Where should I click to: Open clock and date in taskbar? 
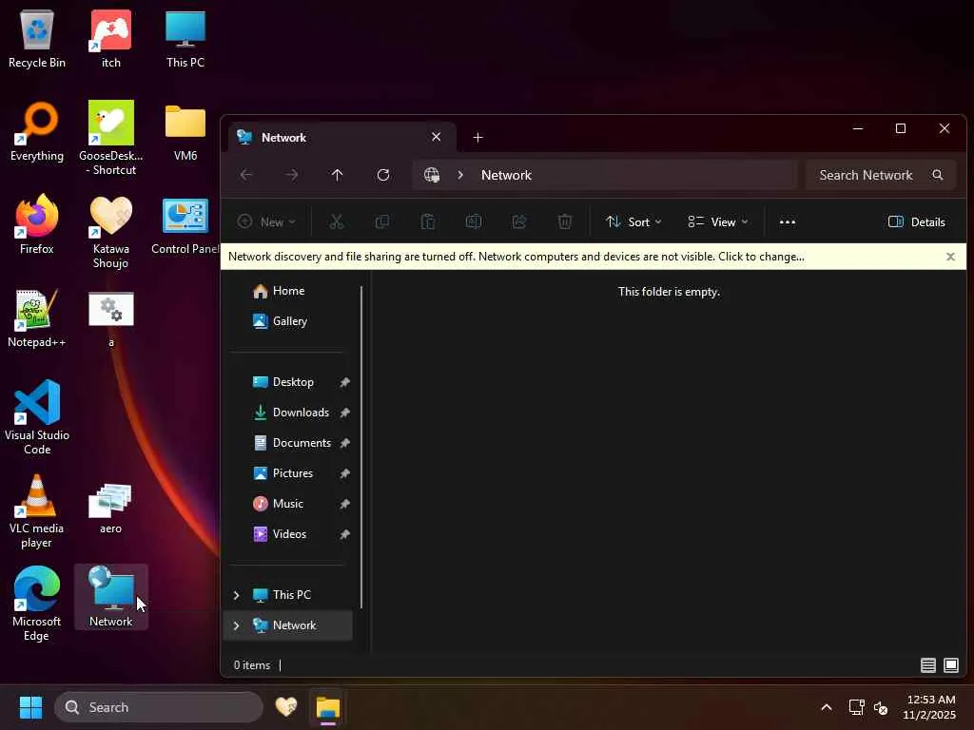(x=930, y=707)
